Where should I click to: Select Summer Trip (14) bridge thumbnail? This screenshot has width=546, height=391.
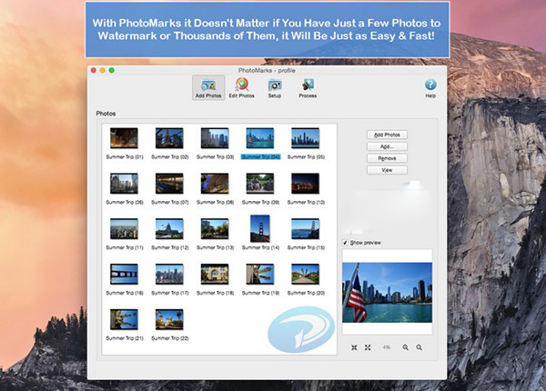[260, 228]
